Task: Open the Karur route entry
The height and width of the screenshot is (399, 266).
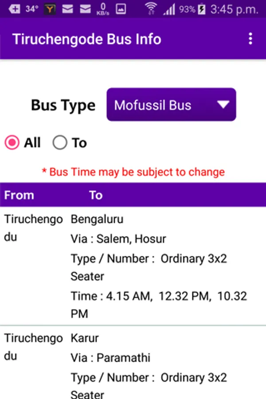Action: tap(133, 363)
